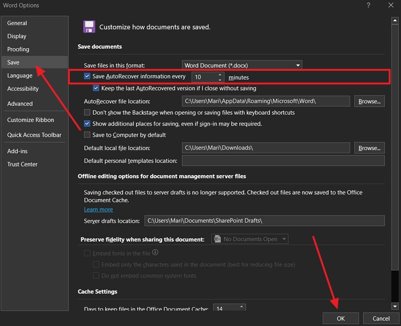Click the Help question mark icon
The height and width of the screenshot is (326, 401).
pos(368,5)
